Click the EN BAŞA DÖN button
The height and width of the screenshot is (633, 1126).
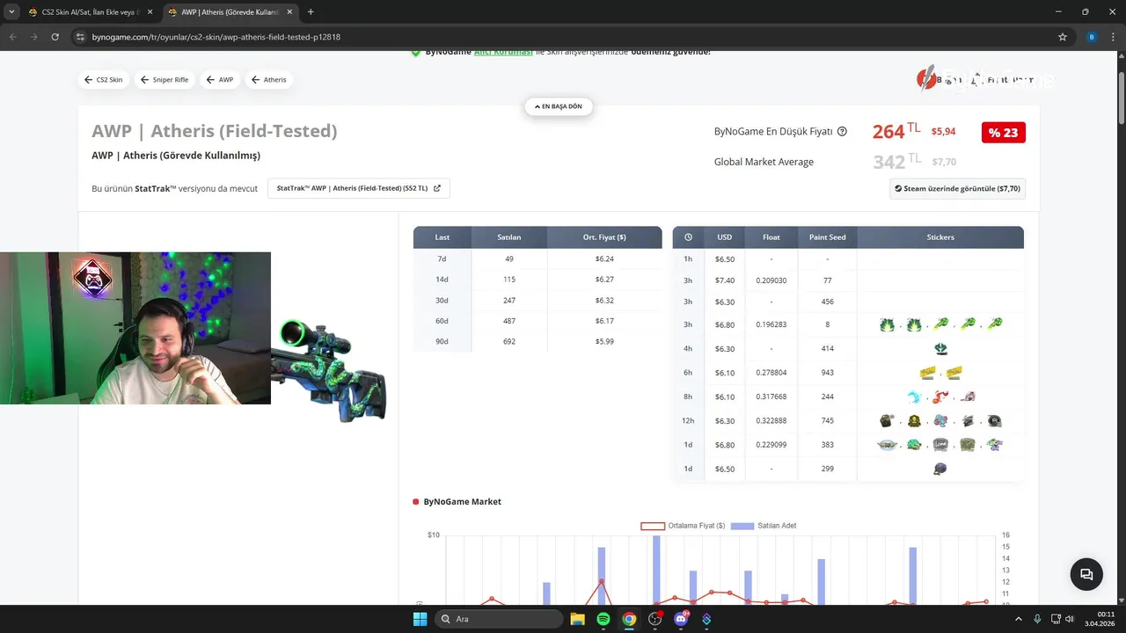559,106
